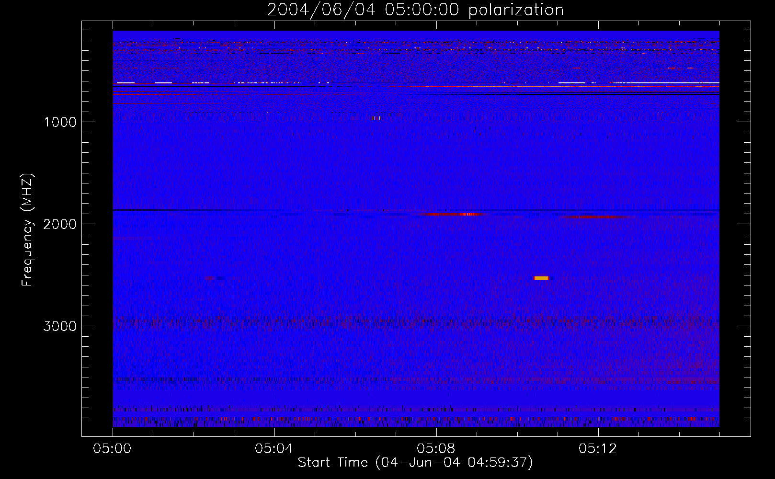Click the bright orange burst near 2500 MHz
775x479 pixels.
[542, 278]
